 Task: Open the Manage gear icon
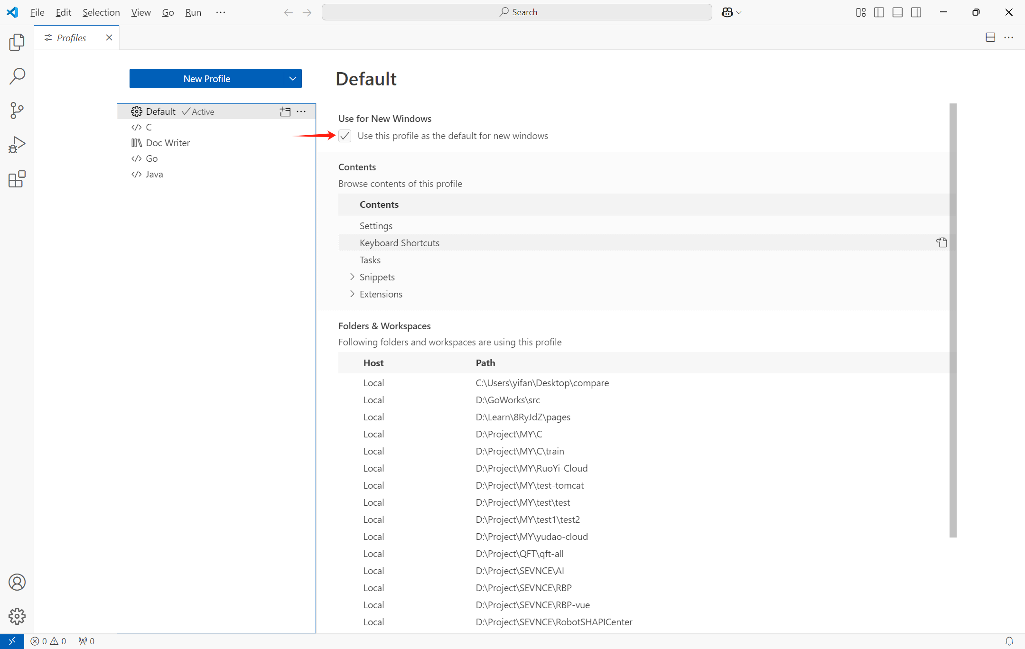pyautogui.click(x=17, y=616)
